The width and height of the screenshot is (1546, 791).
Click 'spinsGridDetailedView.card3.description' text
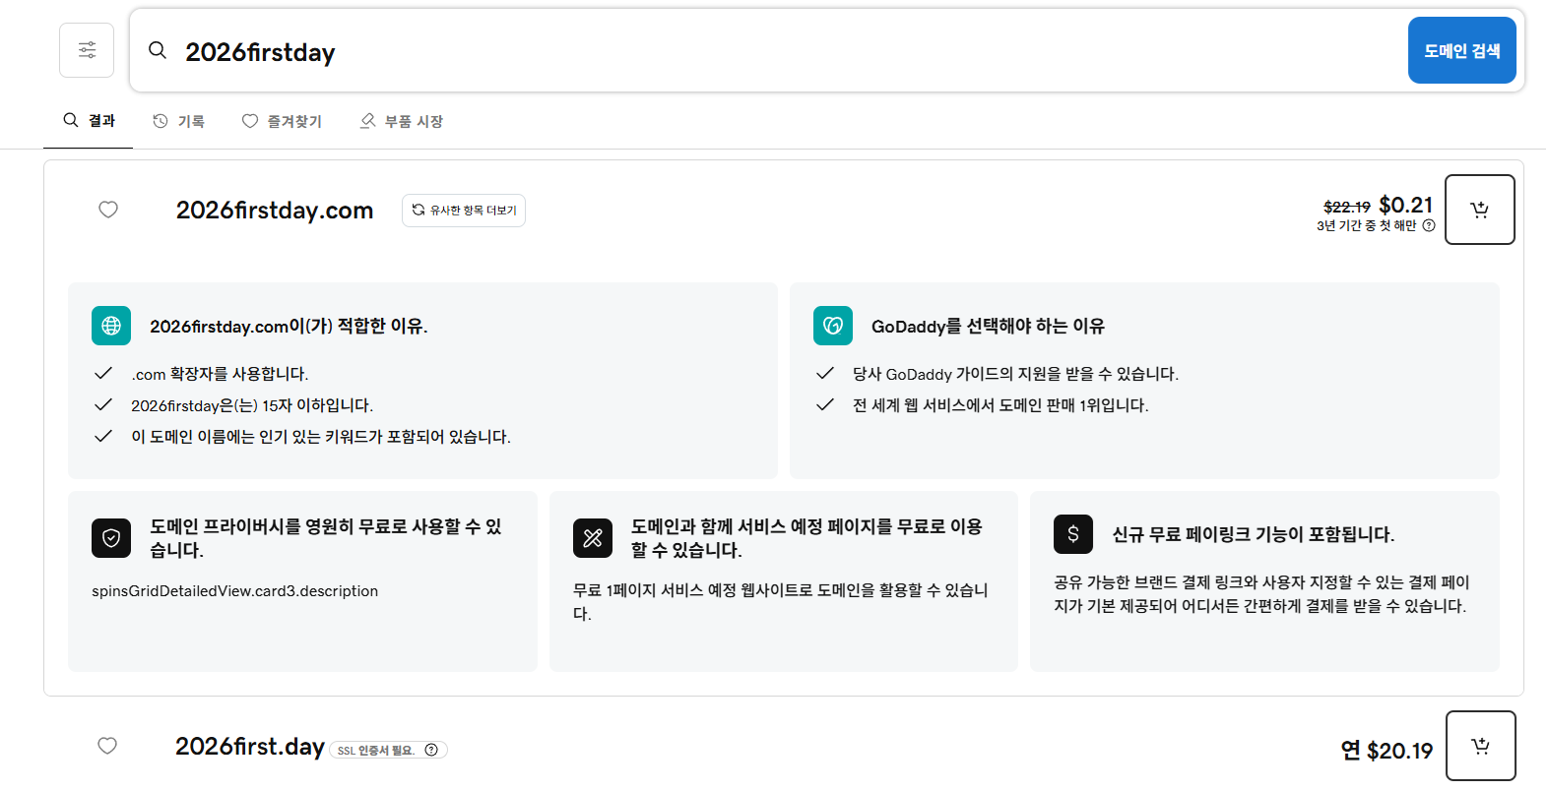pyautogui.click(x=235, y=590)
